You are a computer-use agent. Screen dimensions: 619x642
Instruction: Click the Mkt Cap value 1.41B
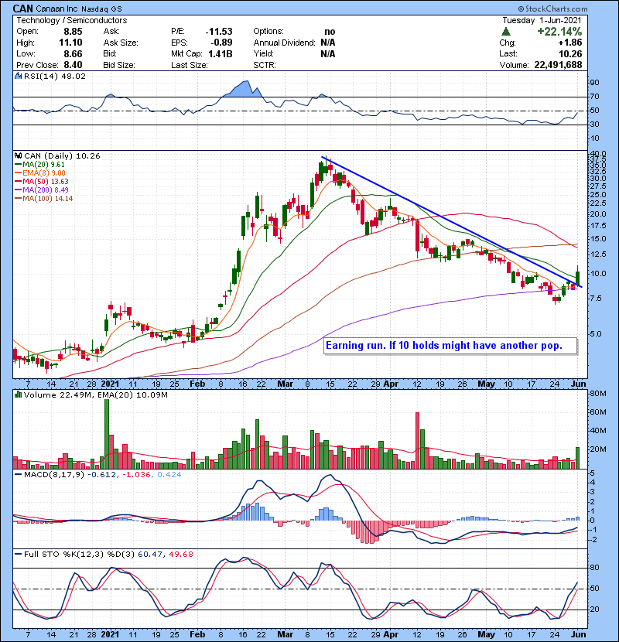[220, 54]
